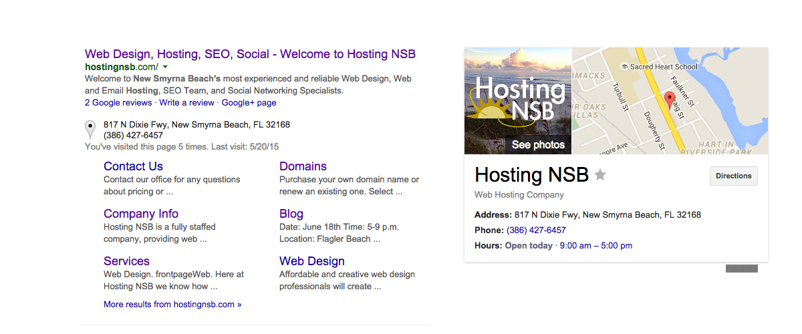Image resolution: width=802 pixels, height=334 pixels.
Task: Click the gray star next to Hosting NSB
Action: click(600, 175)
